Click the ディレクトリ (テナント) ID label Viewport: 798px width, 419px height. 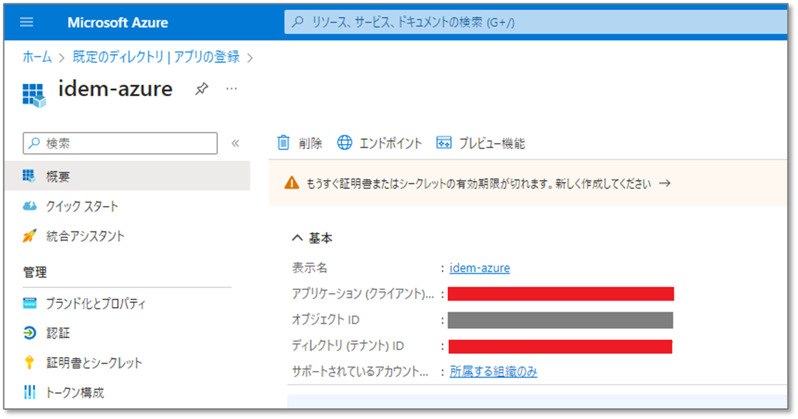coord(348,346)
